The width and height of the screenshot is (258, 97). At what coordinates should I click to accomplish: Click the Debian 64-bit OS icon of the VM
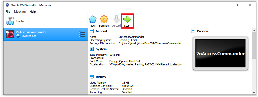click(10, 34)
